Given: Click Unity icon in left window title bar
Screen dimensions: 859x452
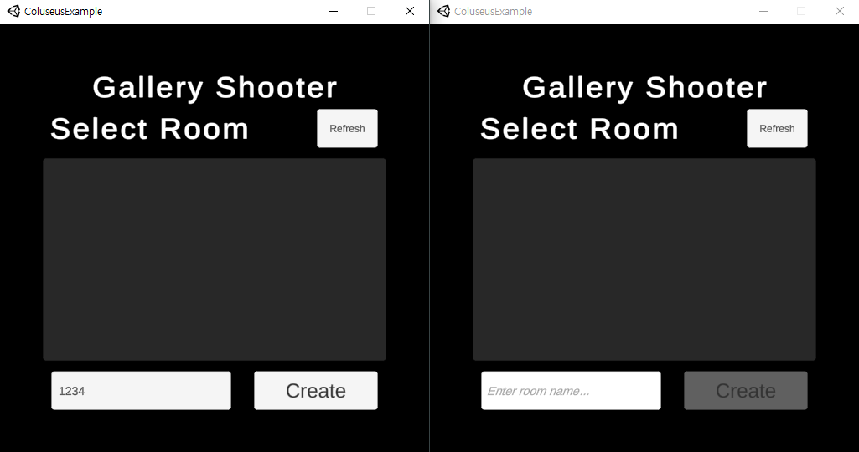Looking at the screenshot, I should click(13, 11).
